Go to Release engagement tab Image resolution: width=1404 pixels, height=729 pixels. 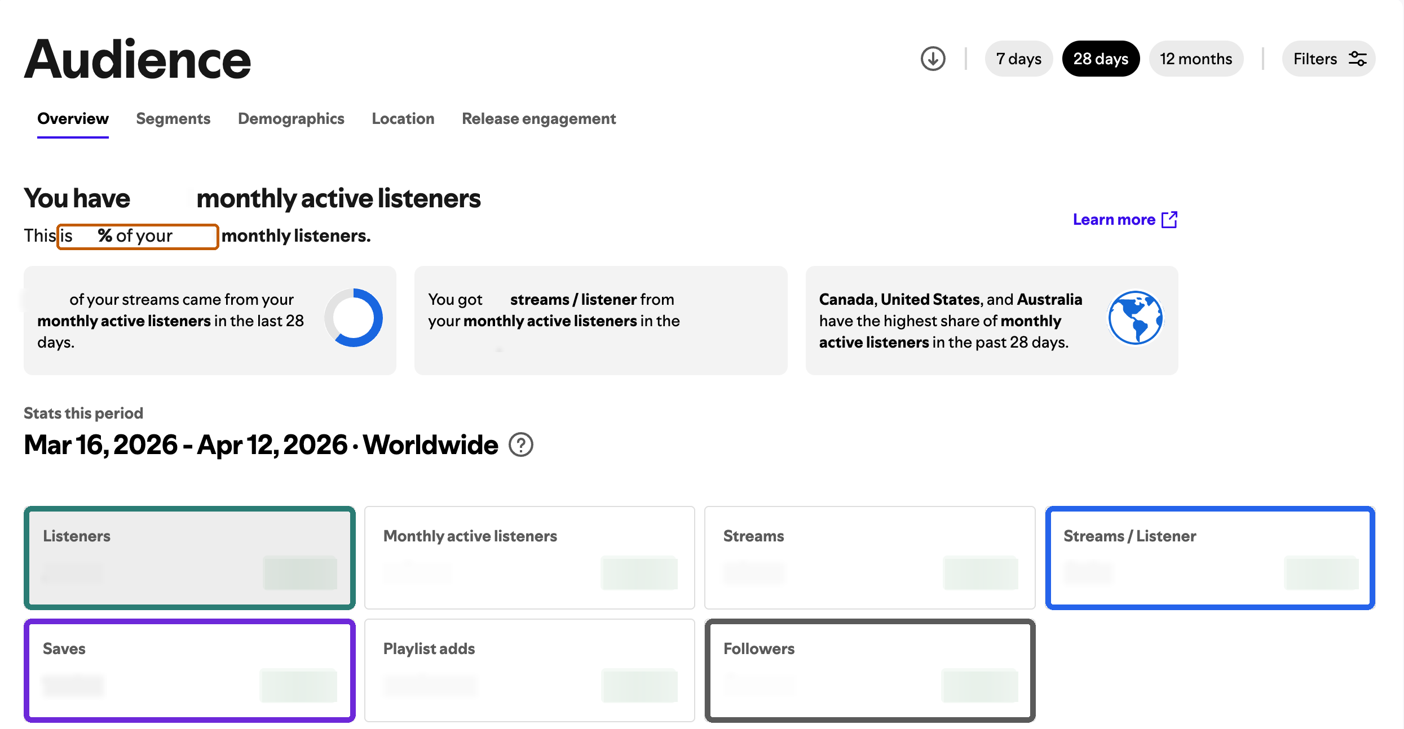539,119
